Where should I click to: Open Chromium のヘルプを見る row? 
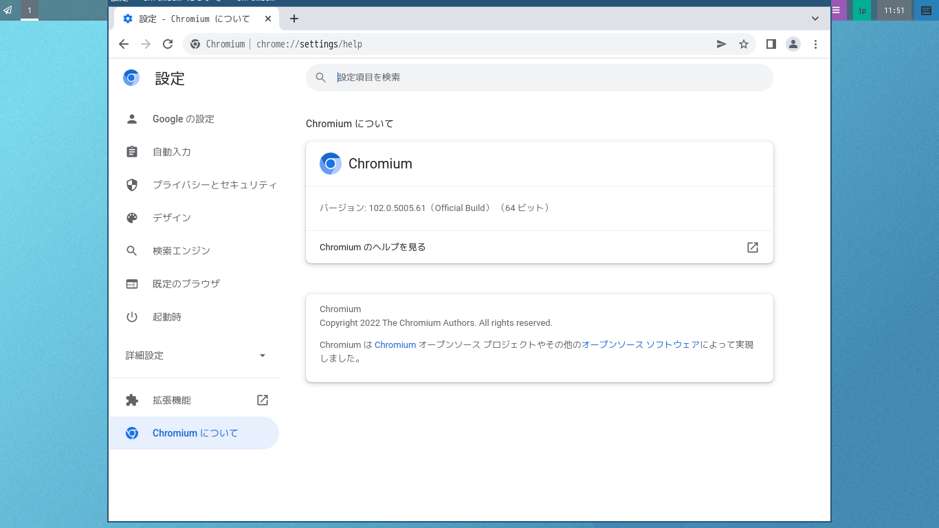[540, 247]
